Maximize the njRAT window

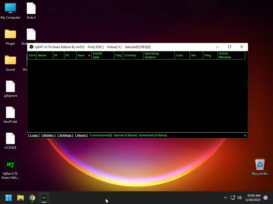point(230,47)
